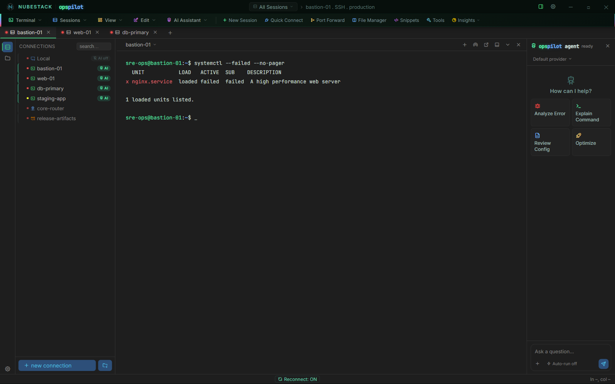Toggle the AI off badge on Local
The width and height of the screenshot is (615, 384).
coord(101,58)
